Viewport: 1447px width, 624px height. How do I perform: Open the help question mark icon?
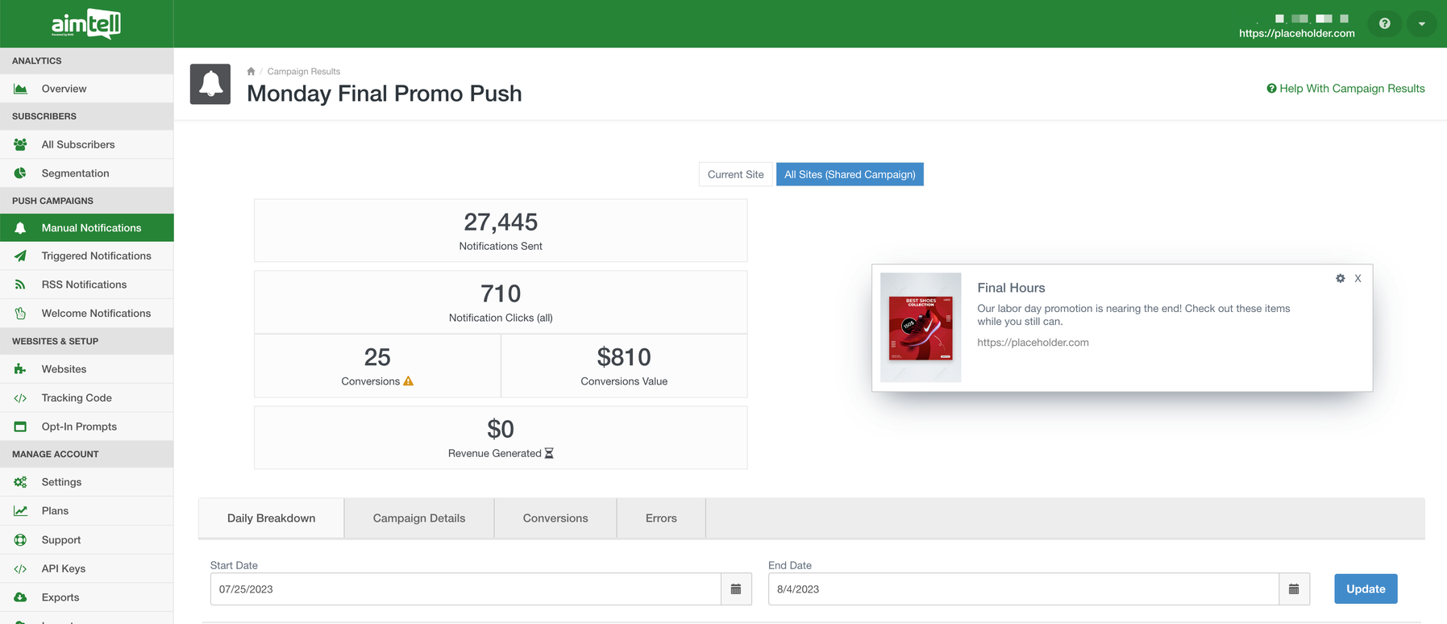pyautogui.click(x=1384, y=23)
